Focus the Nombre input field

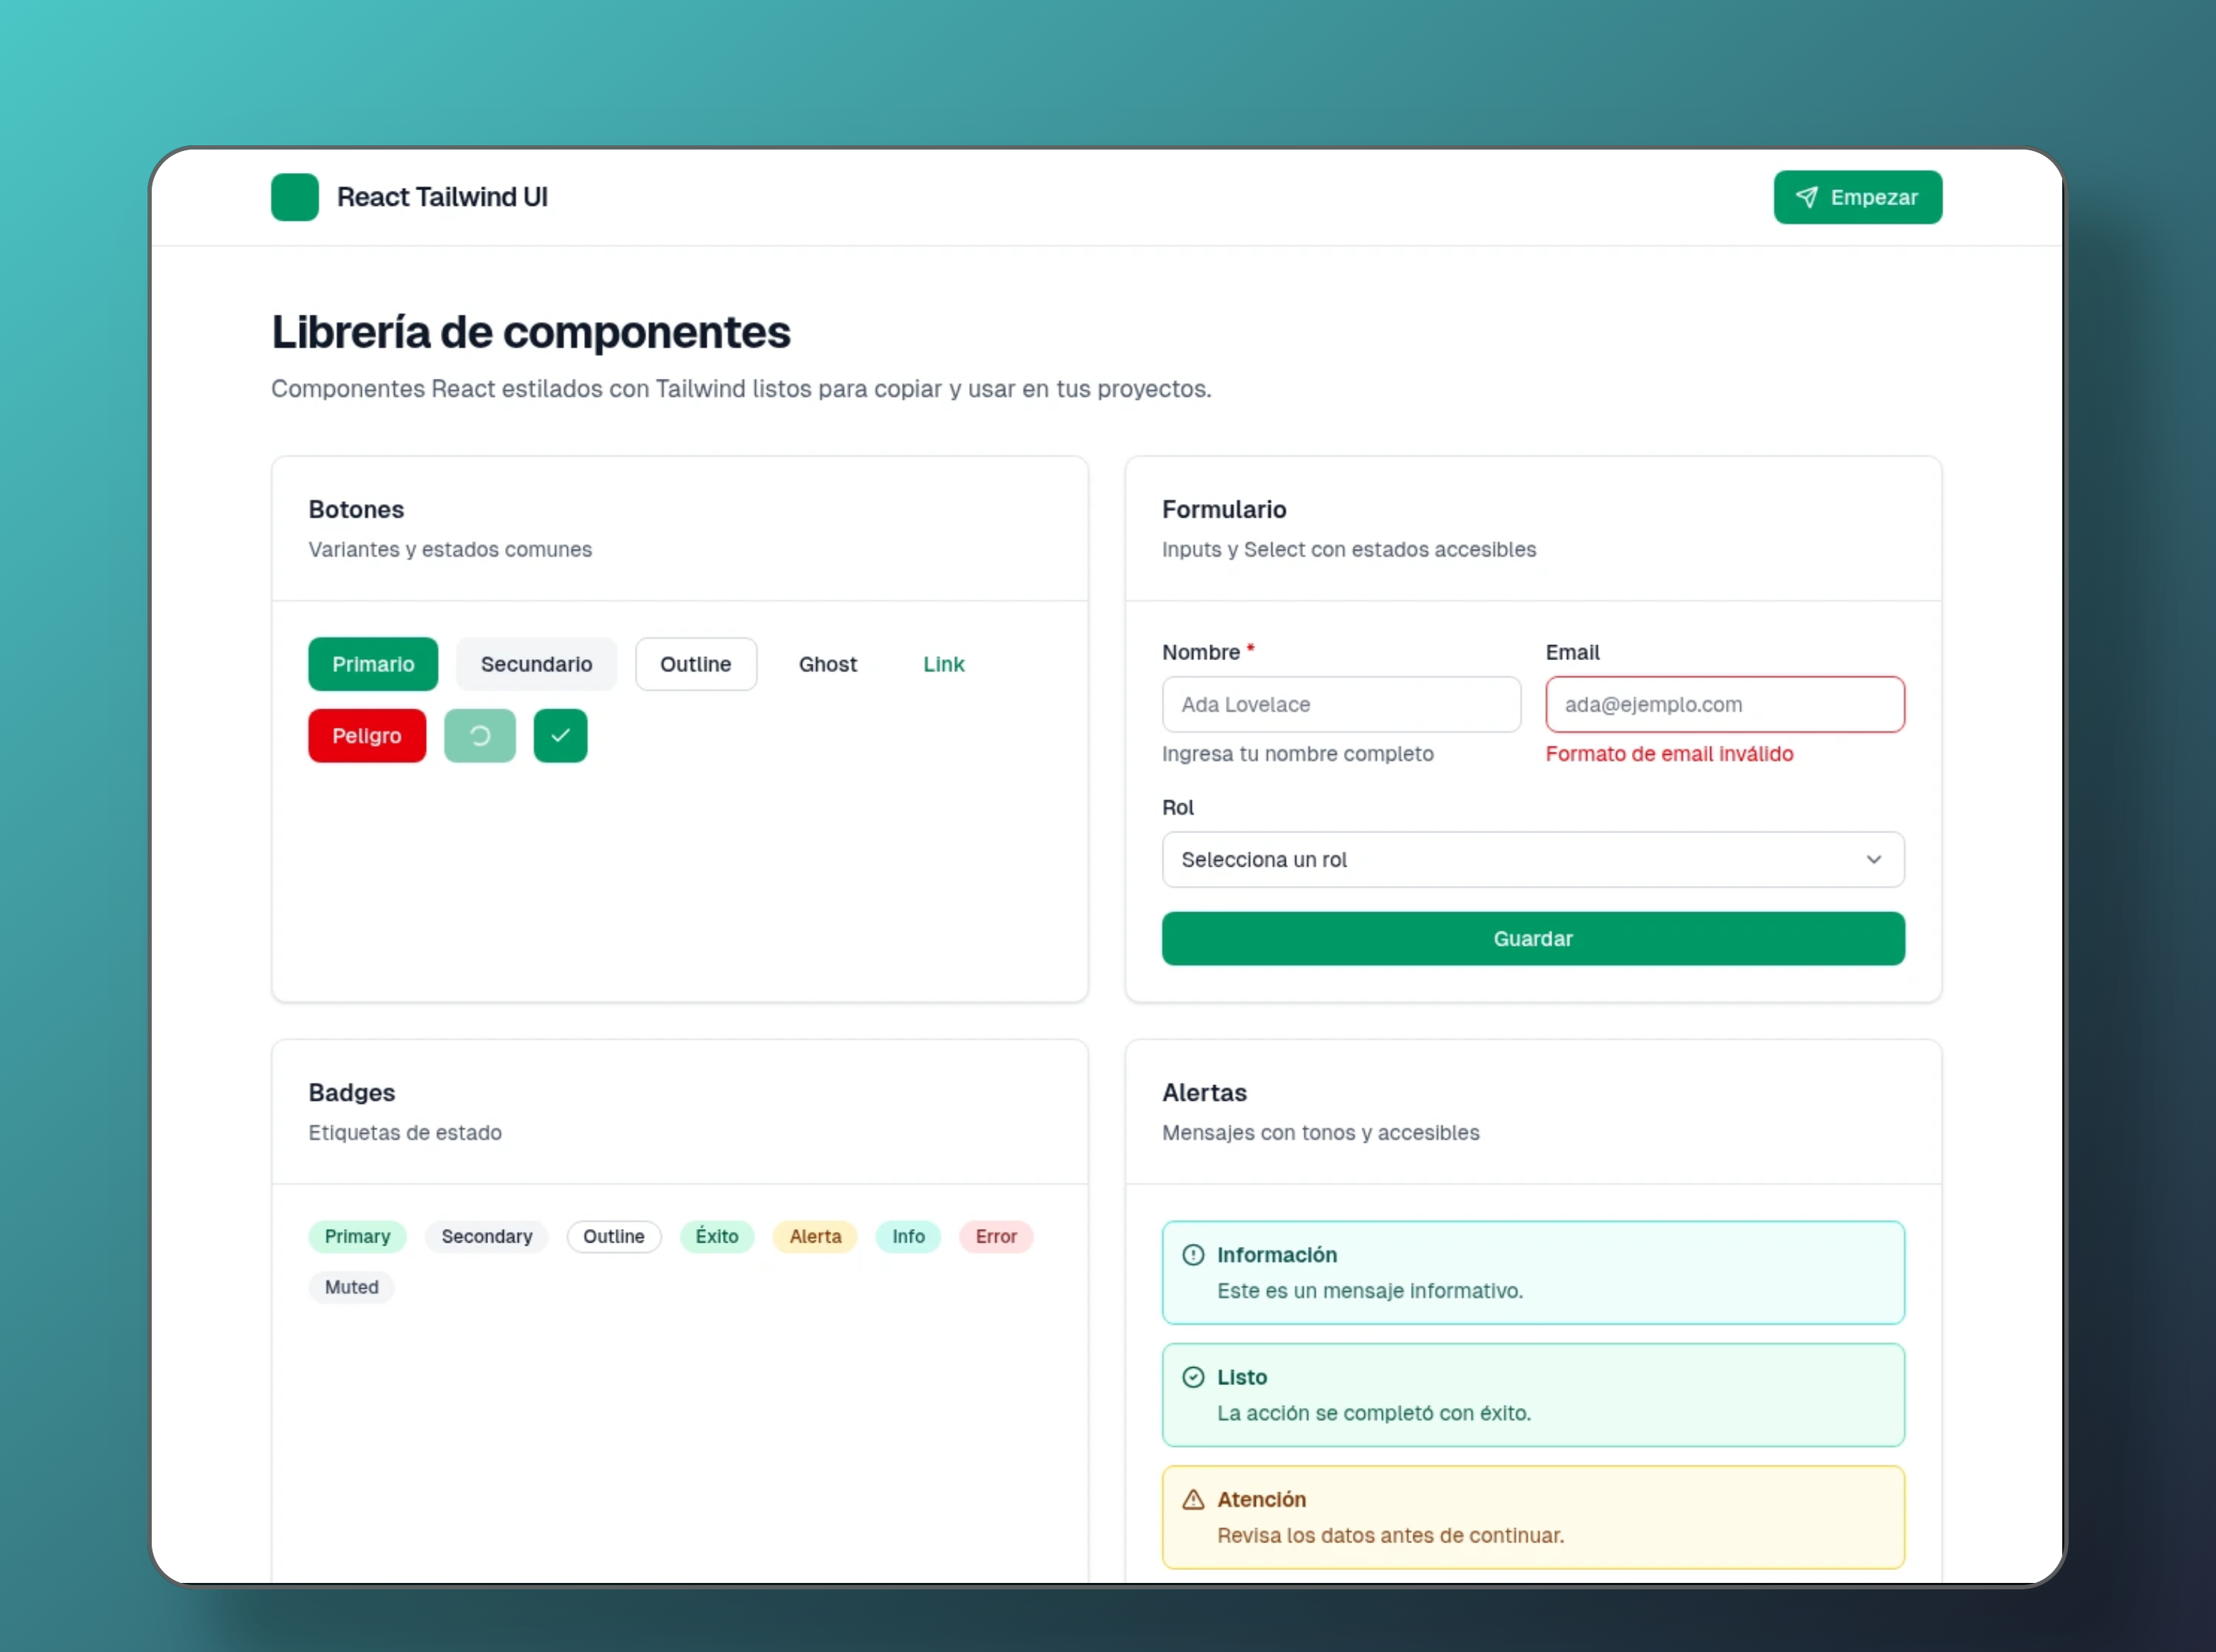point(1341,704)
